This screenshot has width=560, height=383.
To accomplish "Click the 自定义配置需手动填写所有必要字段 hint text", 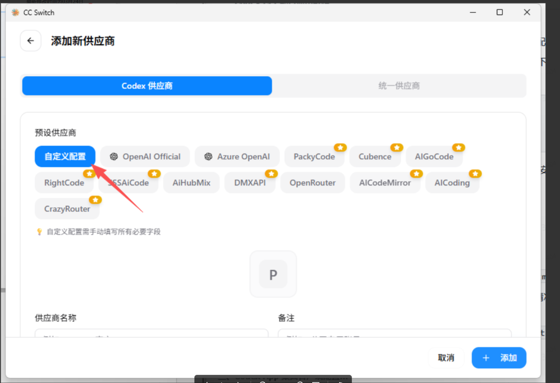I will (104, 232).
